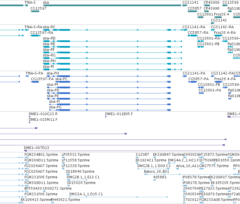The image size is (240, 204).
Task: Select protein CG13601-PB
Action: coord(201,87)
